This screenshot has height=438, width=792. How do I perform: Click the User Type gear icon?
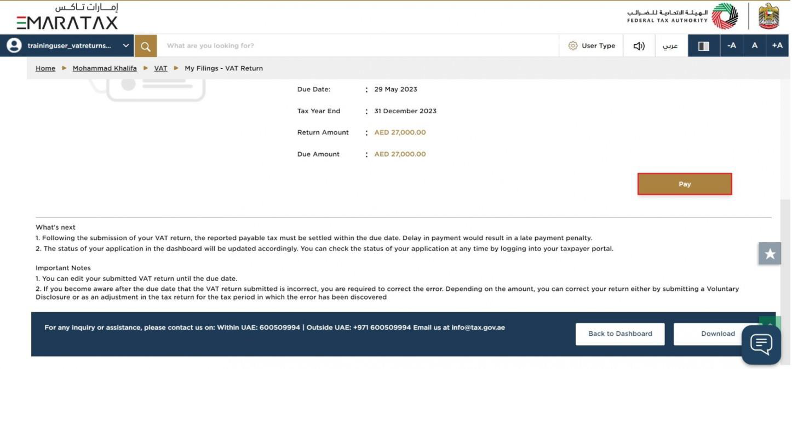573,46
